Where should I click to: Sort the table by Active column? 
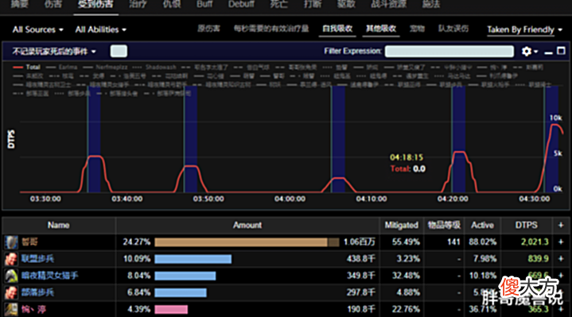coord(482,225)
